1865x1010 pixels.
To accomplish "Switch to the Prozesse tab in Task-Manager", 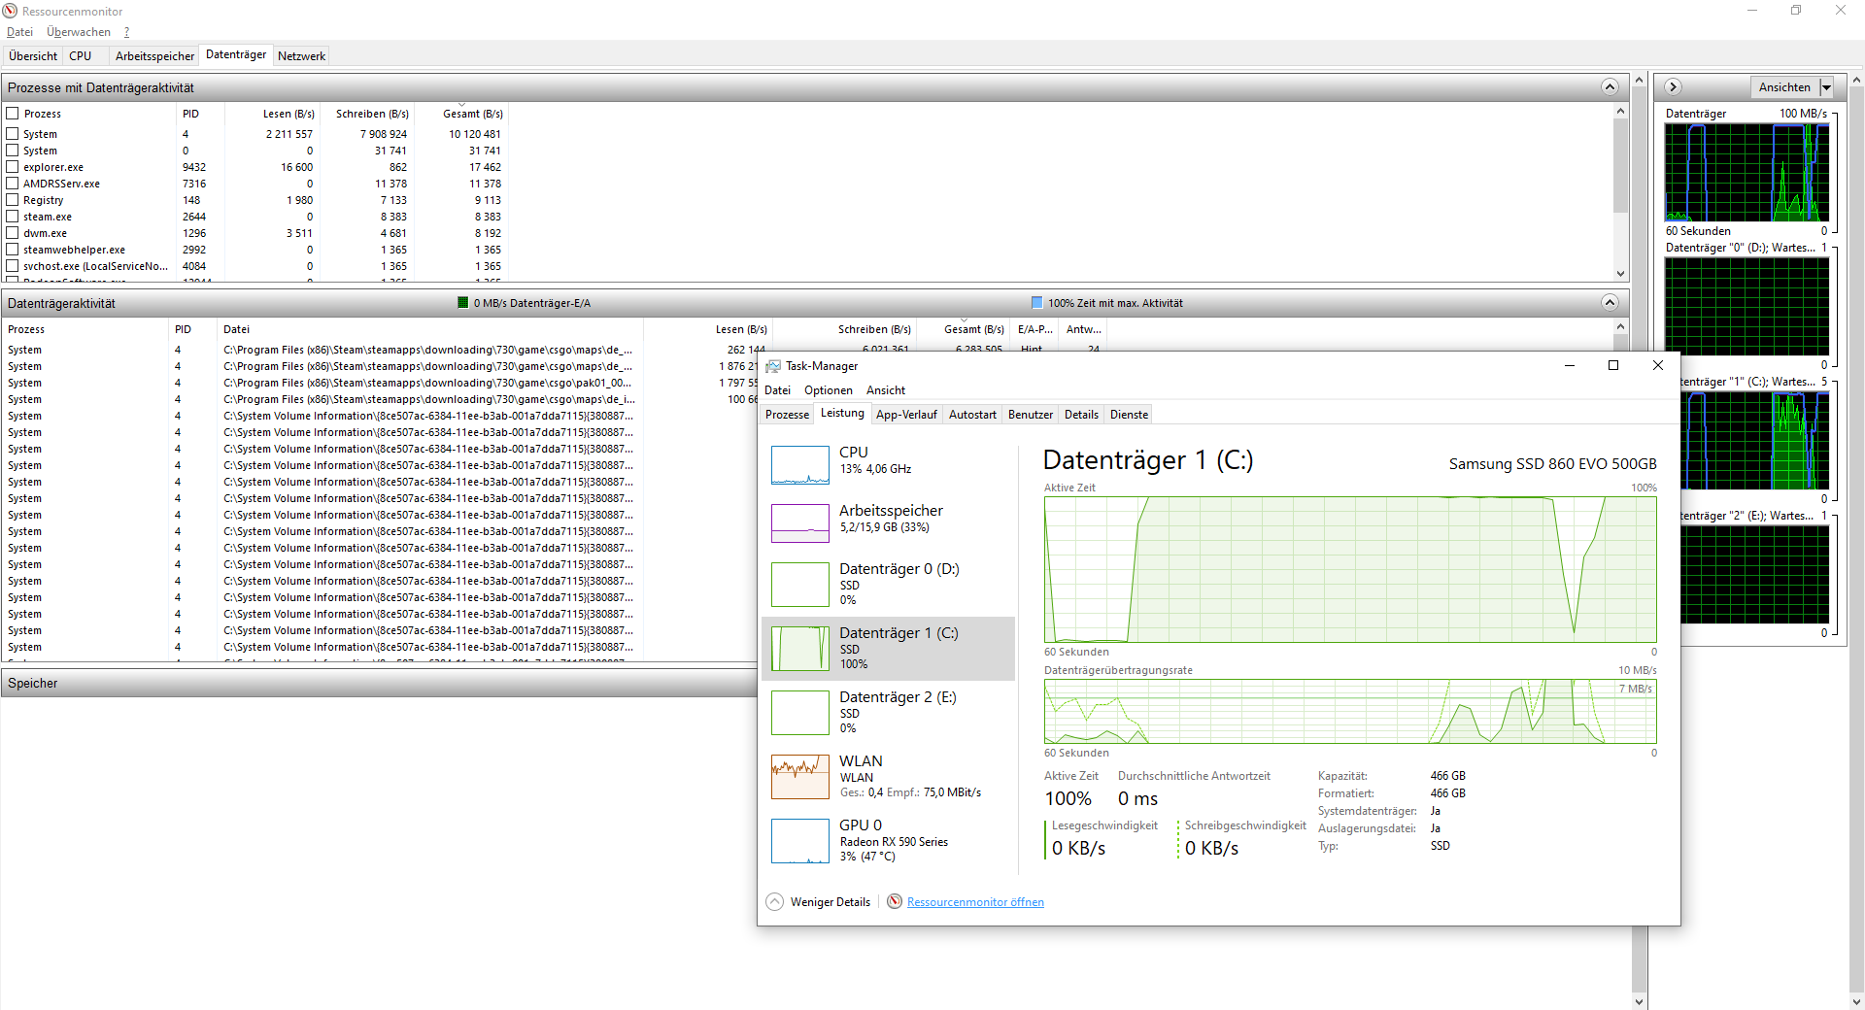I will (787, 415).
